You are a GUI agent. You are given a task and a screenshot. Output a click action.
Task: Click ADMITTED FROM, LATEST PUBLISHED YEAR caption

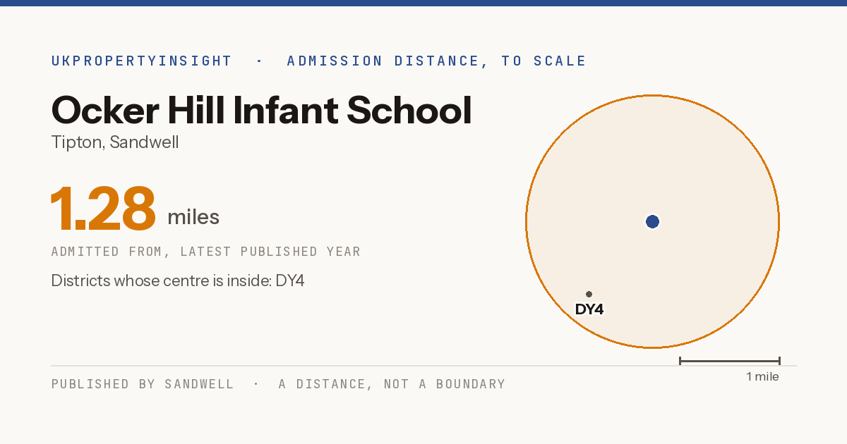click(206, 252)
